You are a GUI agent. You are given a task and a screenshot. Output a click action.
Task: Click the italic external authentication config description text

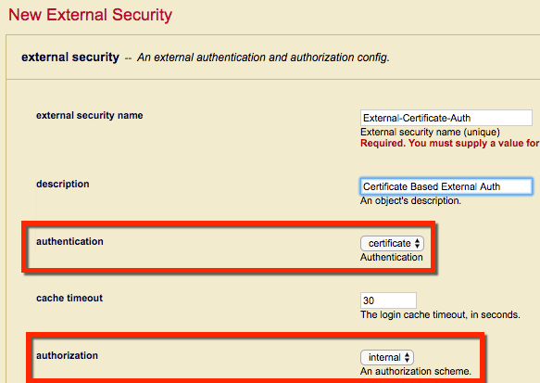[263, 57]
